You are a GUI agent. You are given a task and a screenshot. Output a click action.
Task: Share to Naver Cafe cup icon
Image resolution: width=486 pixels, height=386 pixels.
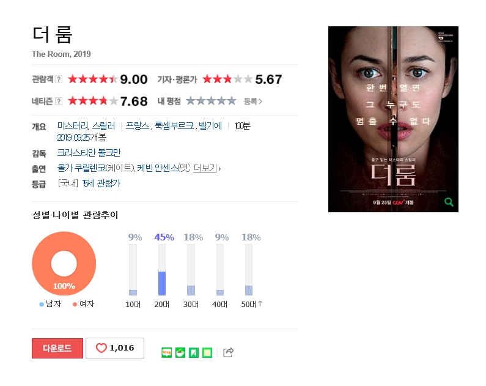click(180, 352)
